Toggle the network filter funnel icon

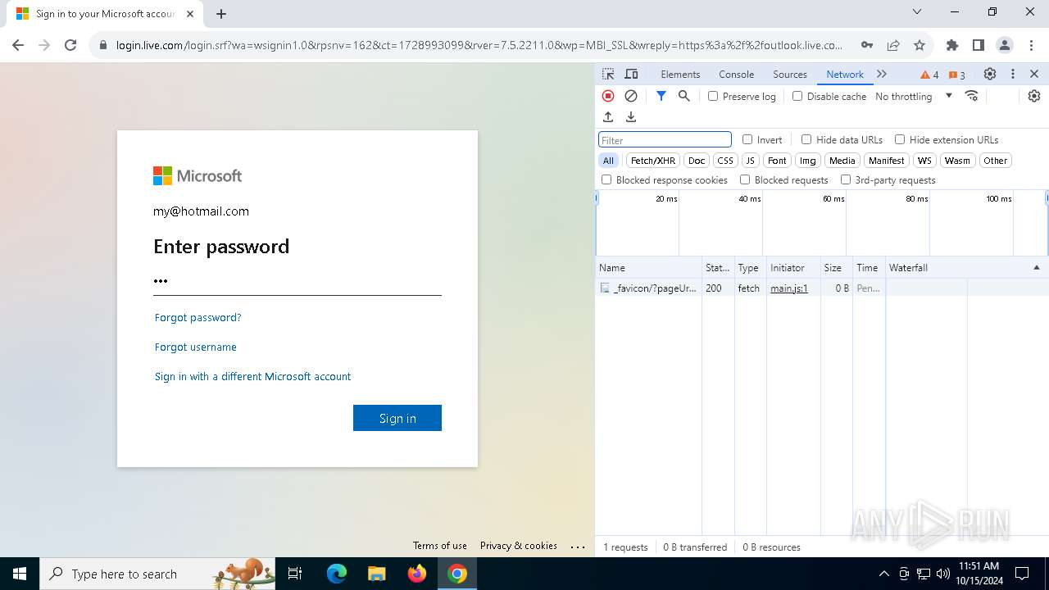click(661, 96)
